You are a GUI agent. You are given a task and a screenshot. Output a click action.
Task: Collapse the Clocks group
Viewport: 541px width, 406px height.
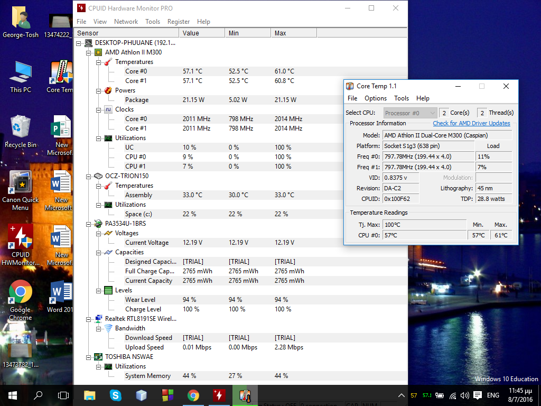(x=98, y=110)
